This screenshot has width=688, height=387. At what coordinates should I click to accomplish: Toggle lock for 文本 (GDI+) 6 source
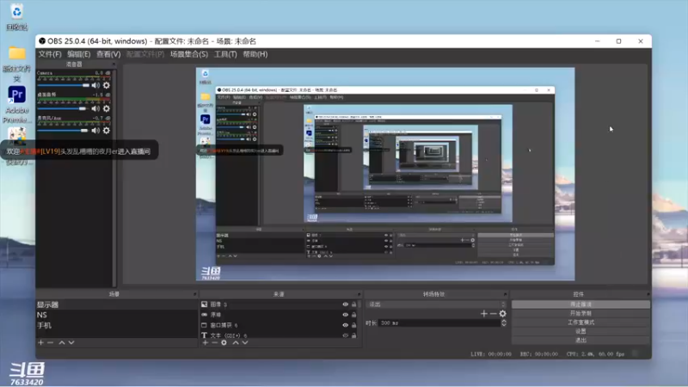click(x=353, y=335)
